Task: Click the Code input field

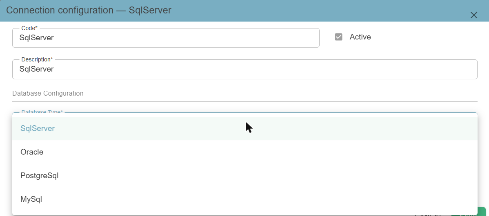Action: pyautogui.click(x=166, y=38)
